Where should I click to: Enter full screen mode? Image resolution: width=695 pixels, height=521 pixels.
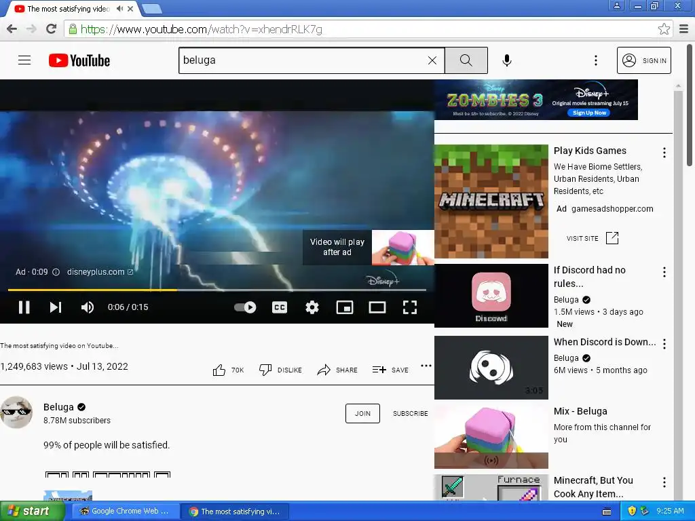tap(409, 307)
